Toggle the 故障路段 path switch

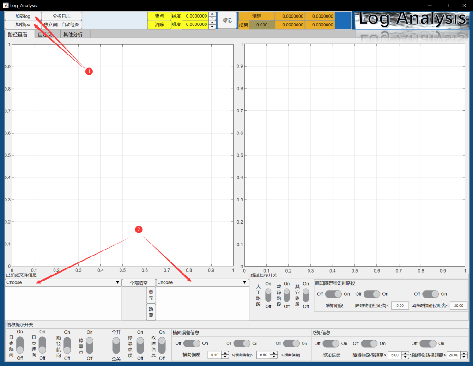286,295
